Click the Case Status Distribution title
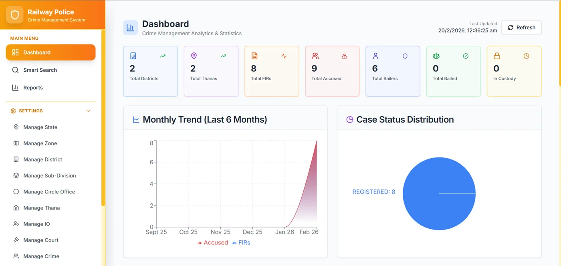This screenshot has height=266, width=561. pyautogui.click(x=405, y=120)
